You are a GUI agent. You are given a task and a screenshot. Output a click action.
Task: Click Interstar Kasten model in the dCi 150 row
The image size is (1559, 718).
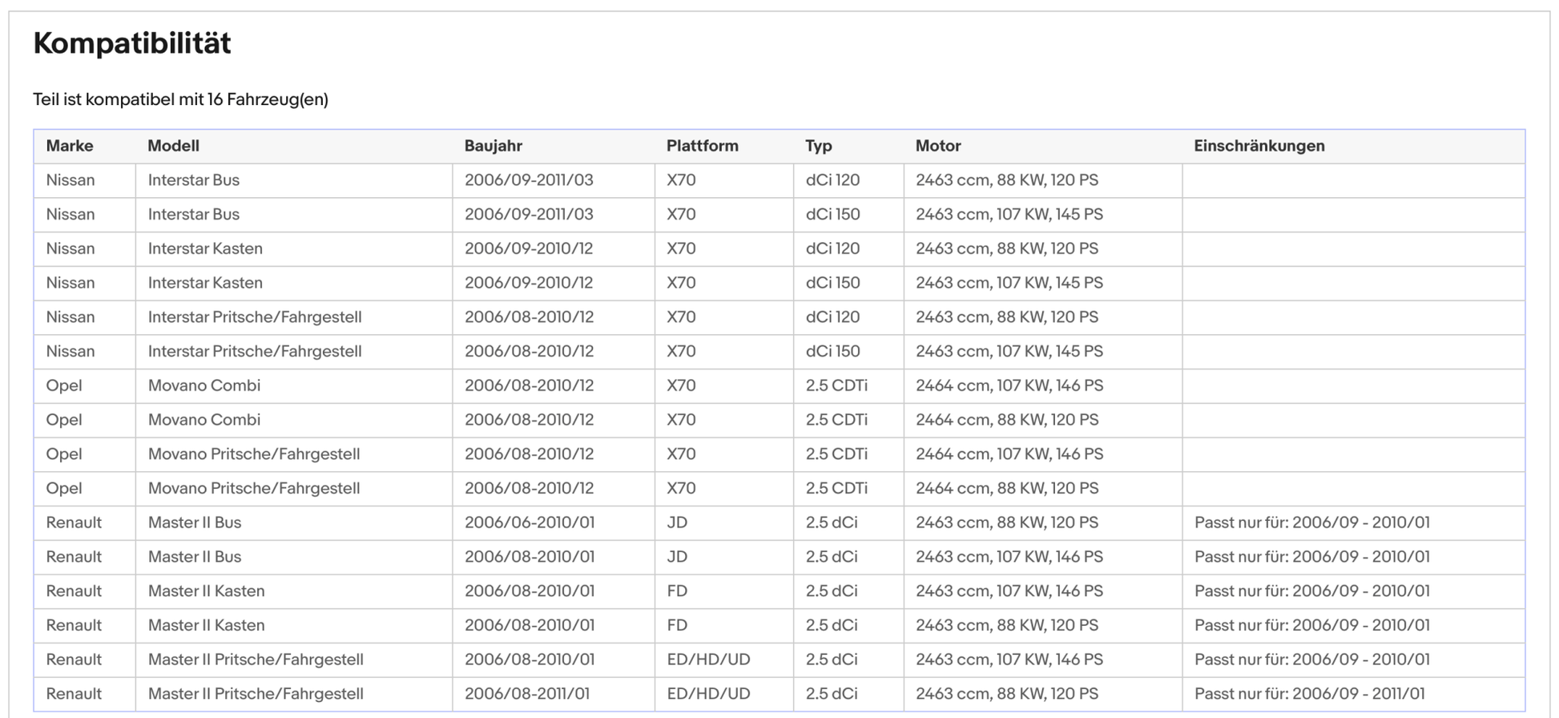point(205,283)
